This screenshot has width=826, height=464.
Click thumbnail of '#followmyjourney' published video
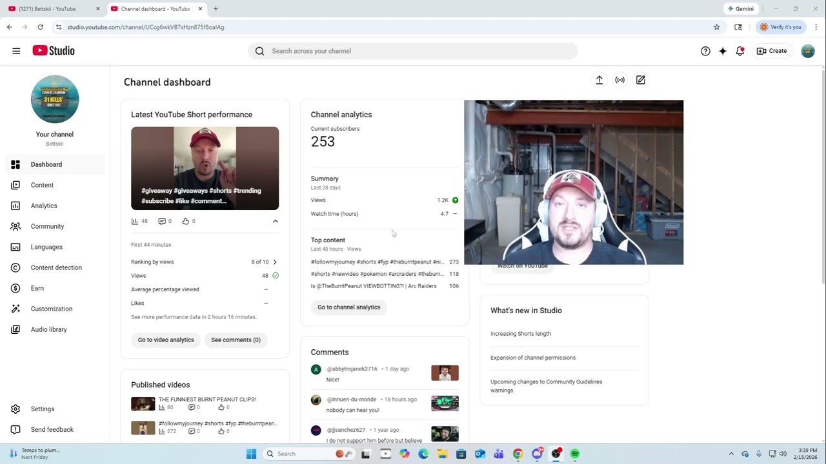pyautogui.click(x=143, y=428)
